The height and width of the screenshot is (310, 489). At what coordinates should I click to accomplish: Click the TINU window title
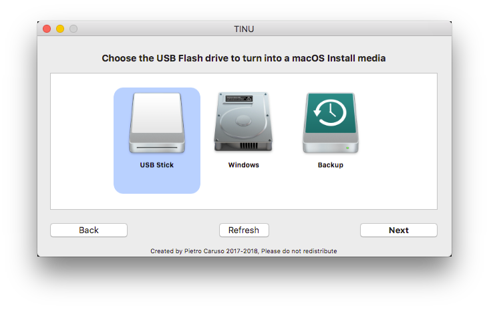click(x=244, y=29)
